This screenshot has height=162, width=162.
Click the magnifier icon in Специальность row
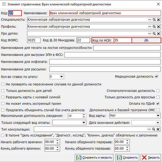(x=154, y=20)
